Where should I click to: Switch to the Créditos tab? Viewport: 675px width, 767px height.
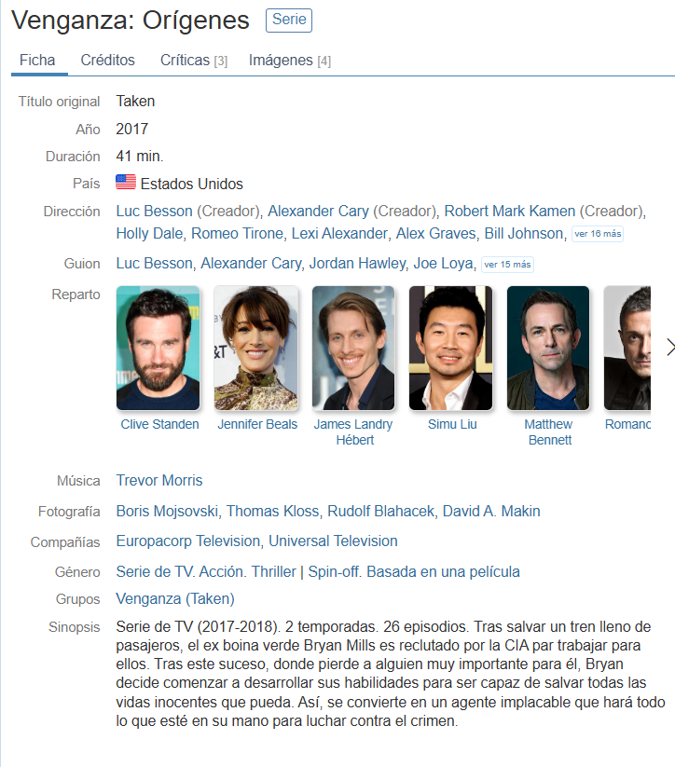click(108, 61)
